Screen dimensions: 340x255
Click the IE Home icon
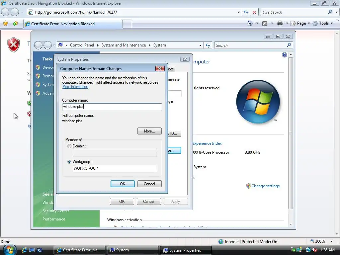pos(250,23)
